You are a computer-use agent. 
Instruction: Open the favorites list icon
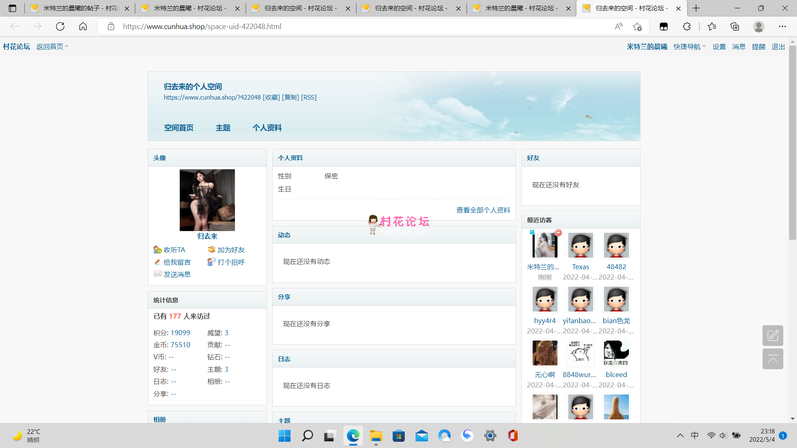pos(712,27)
